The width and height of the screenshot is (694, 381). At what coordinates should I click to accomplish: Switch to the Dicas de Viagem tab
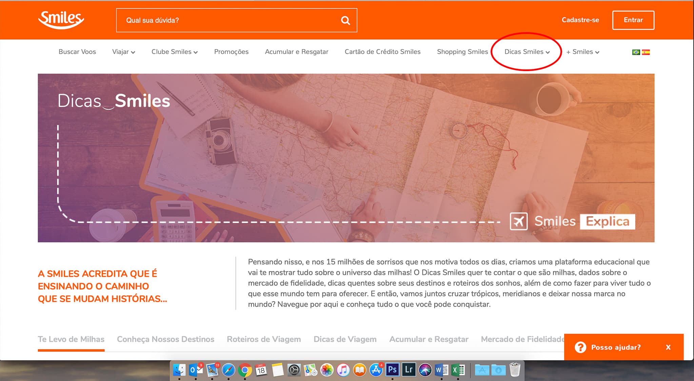click(x=345, y=339)
